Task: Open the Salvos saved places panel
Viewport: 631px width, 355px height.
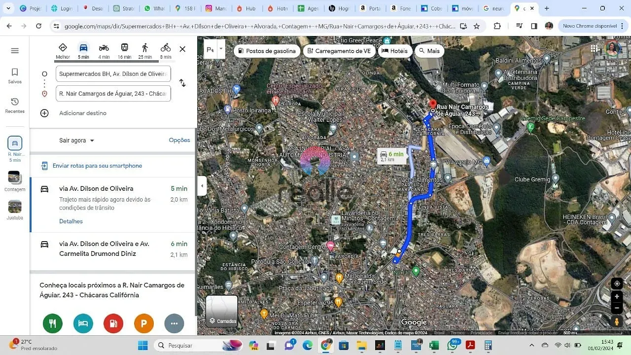Action: click(x=15, y=76)
